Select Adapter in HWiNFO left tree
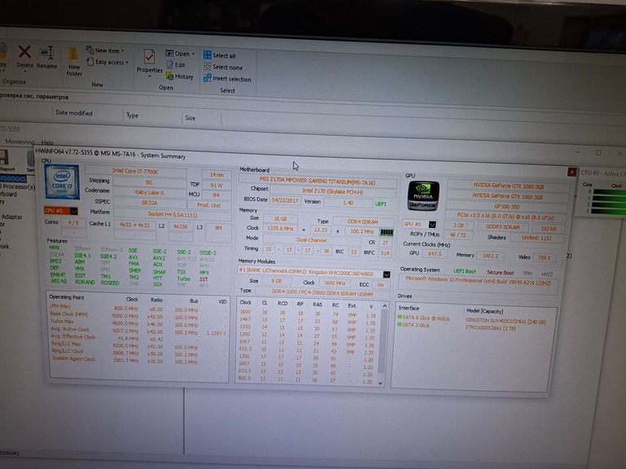Screen dimensions: 626x469 click(x=12, y=217)
